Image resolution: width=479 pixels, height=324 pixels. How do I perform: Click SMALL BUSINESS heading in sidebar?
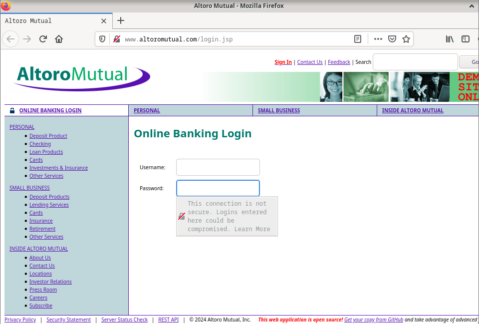point(29,188)
